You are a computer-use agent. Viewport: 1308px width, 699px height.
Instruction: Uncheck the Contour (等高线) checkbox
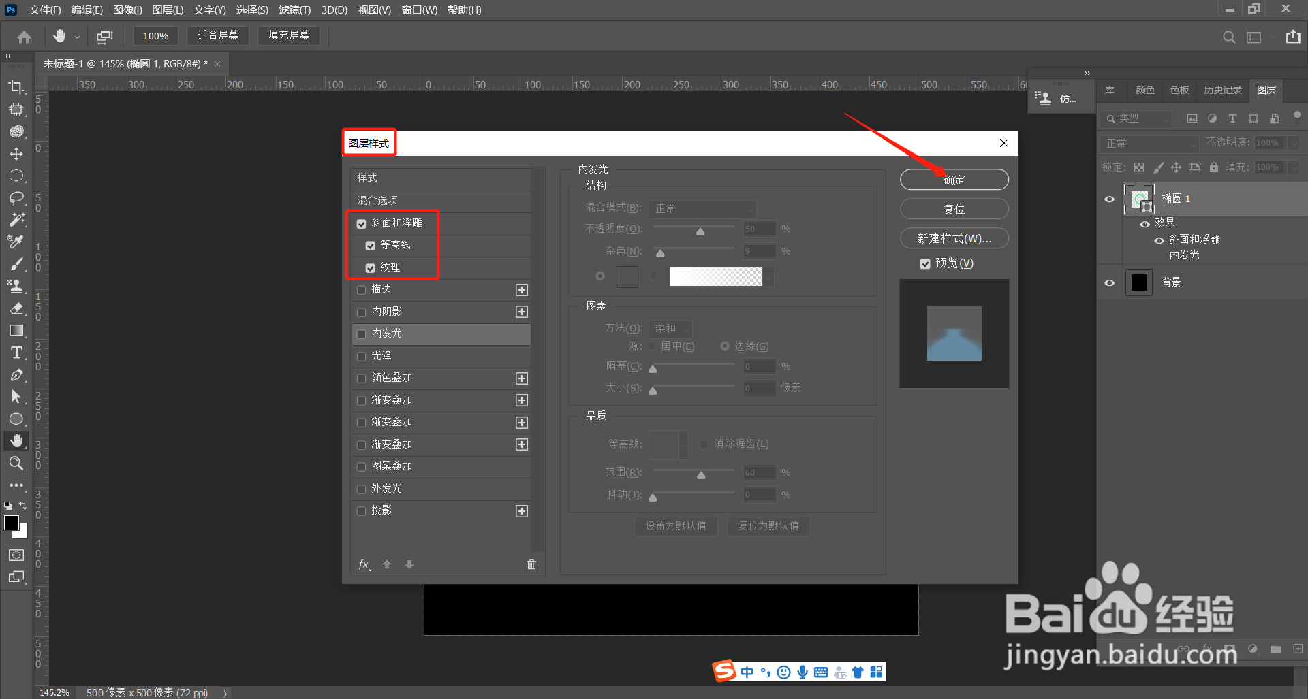[371, 245]
